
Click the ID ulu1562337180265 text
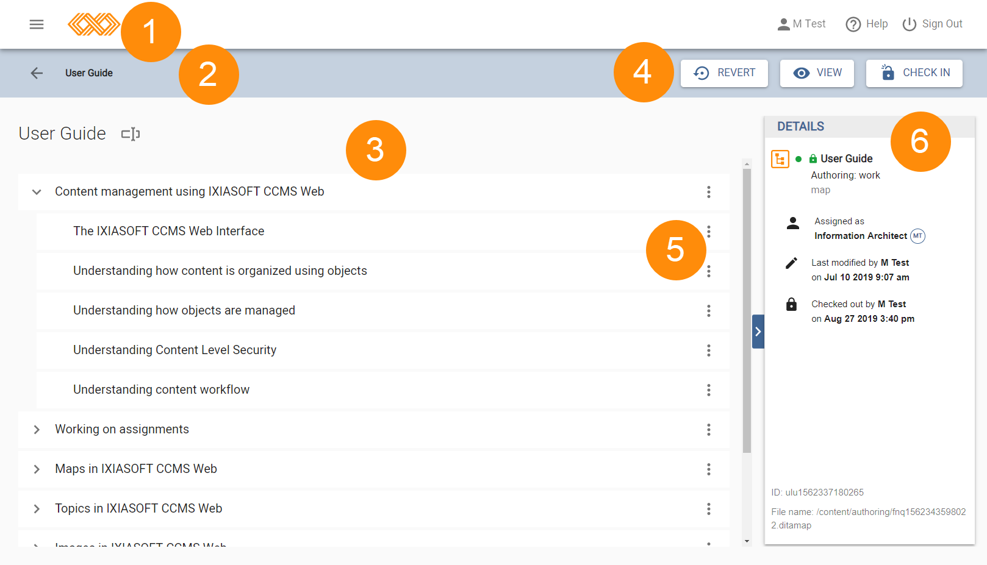817,492
